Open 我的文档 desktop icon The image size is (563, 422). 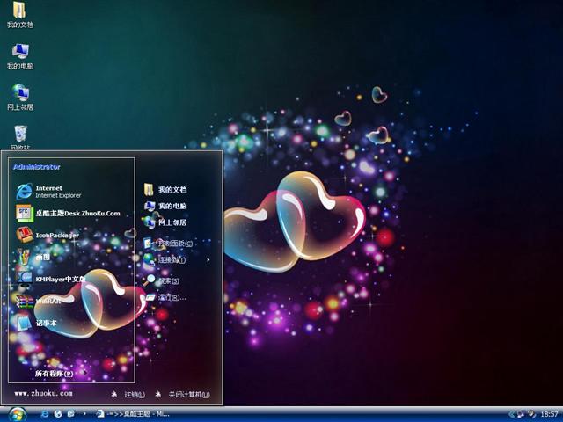pos(19,15)
